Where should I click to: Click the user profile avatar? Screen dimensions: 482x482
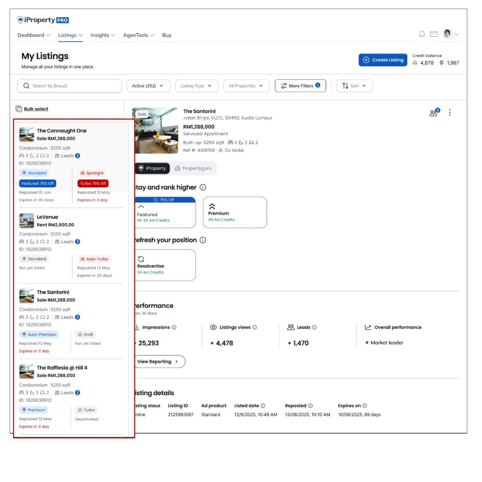click(x=448, y=34)
